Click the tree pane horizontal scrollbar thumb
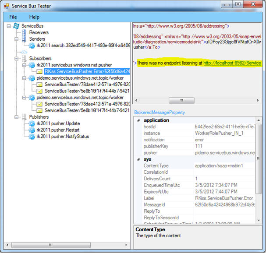 click(51, 245)
